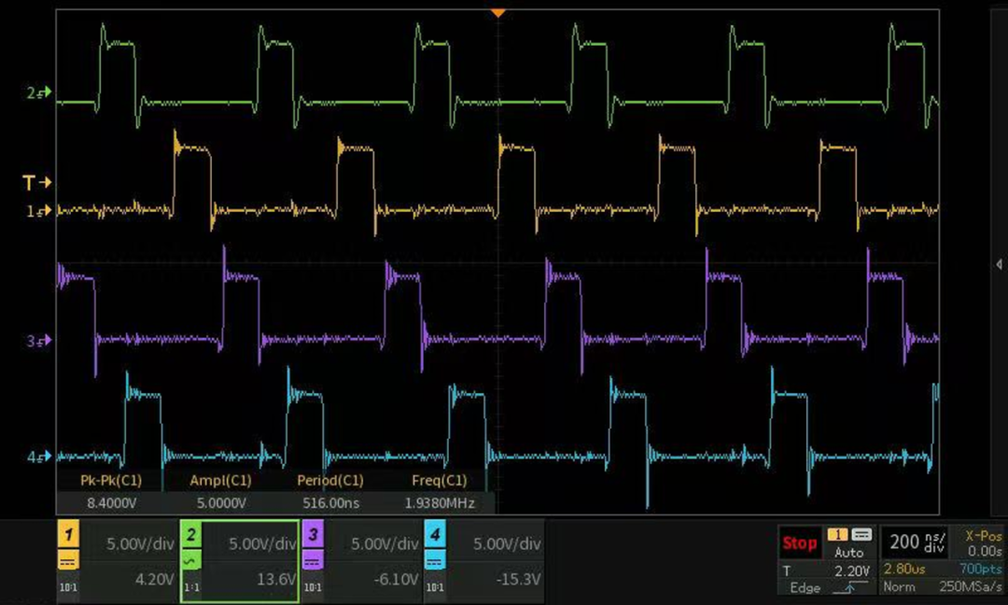1008x605 pixels.
Task: Click channel 2 5.00V/div scale
Action: [262, 544]
